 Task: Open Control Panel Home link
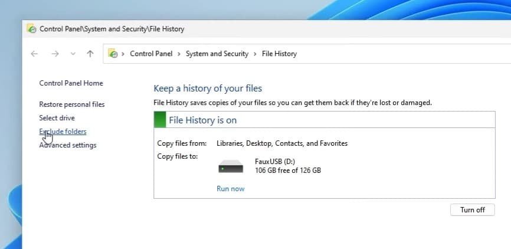pos(71,83)
